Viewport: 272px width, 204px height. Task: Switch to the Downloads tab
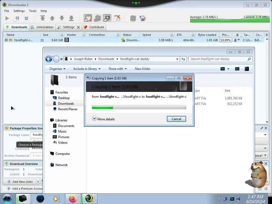16,27
